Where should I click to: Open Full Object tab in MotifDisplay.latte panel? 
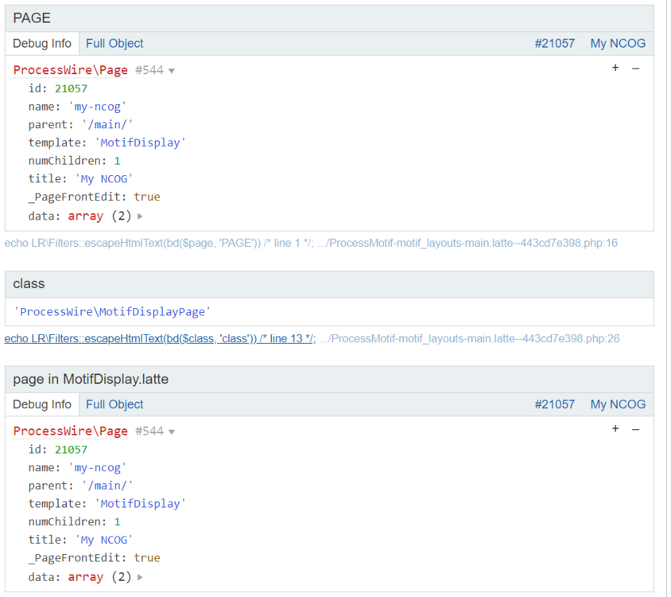tap(114, 404)
